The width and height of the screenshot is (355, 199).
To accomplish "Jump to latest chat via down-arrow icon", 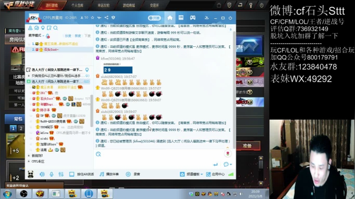I will 230,29.
